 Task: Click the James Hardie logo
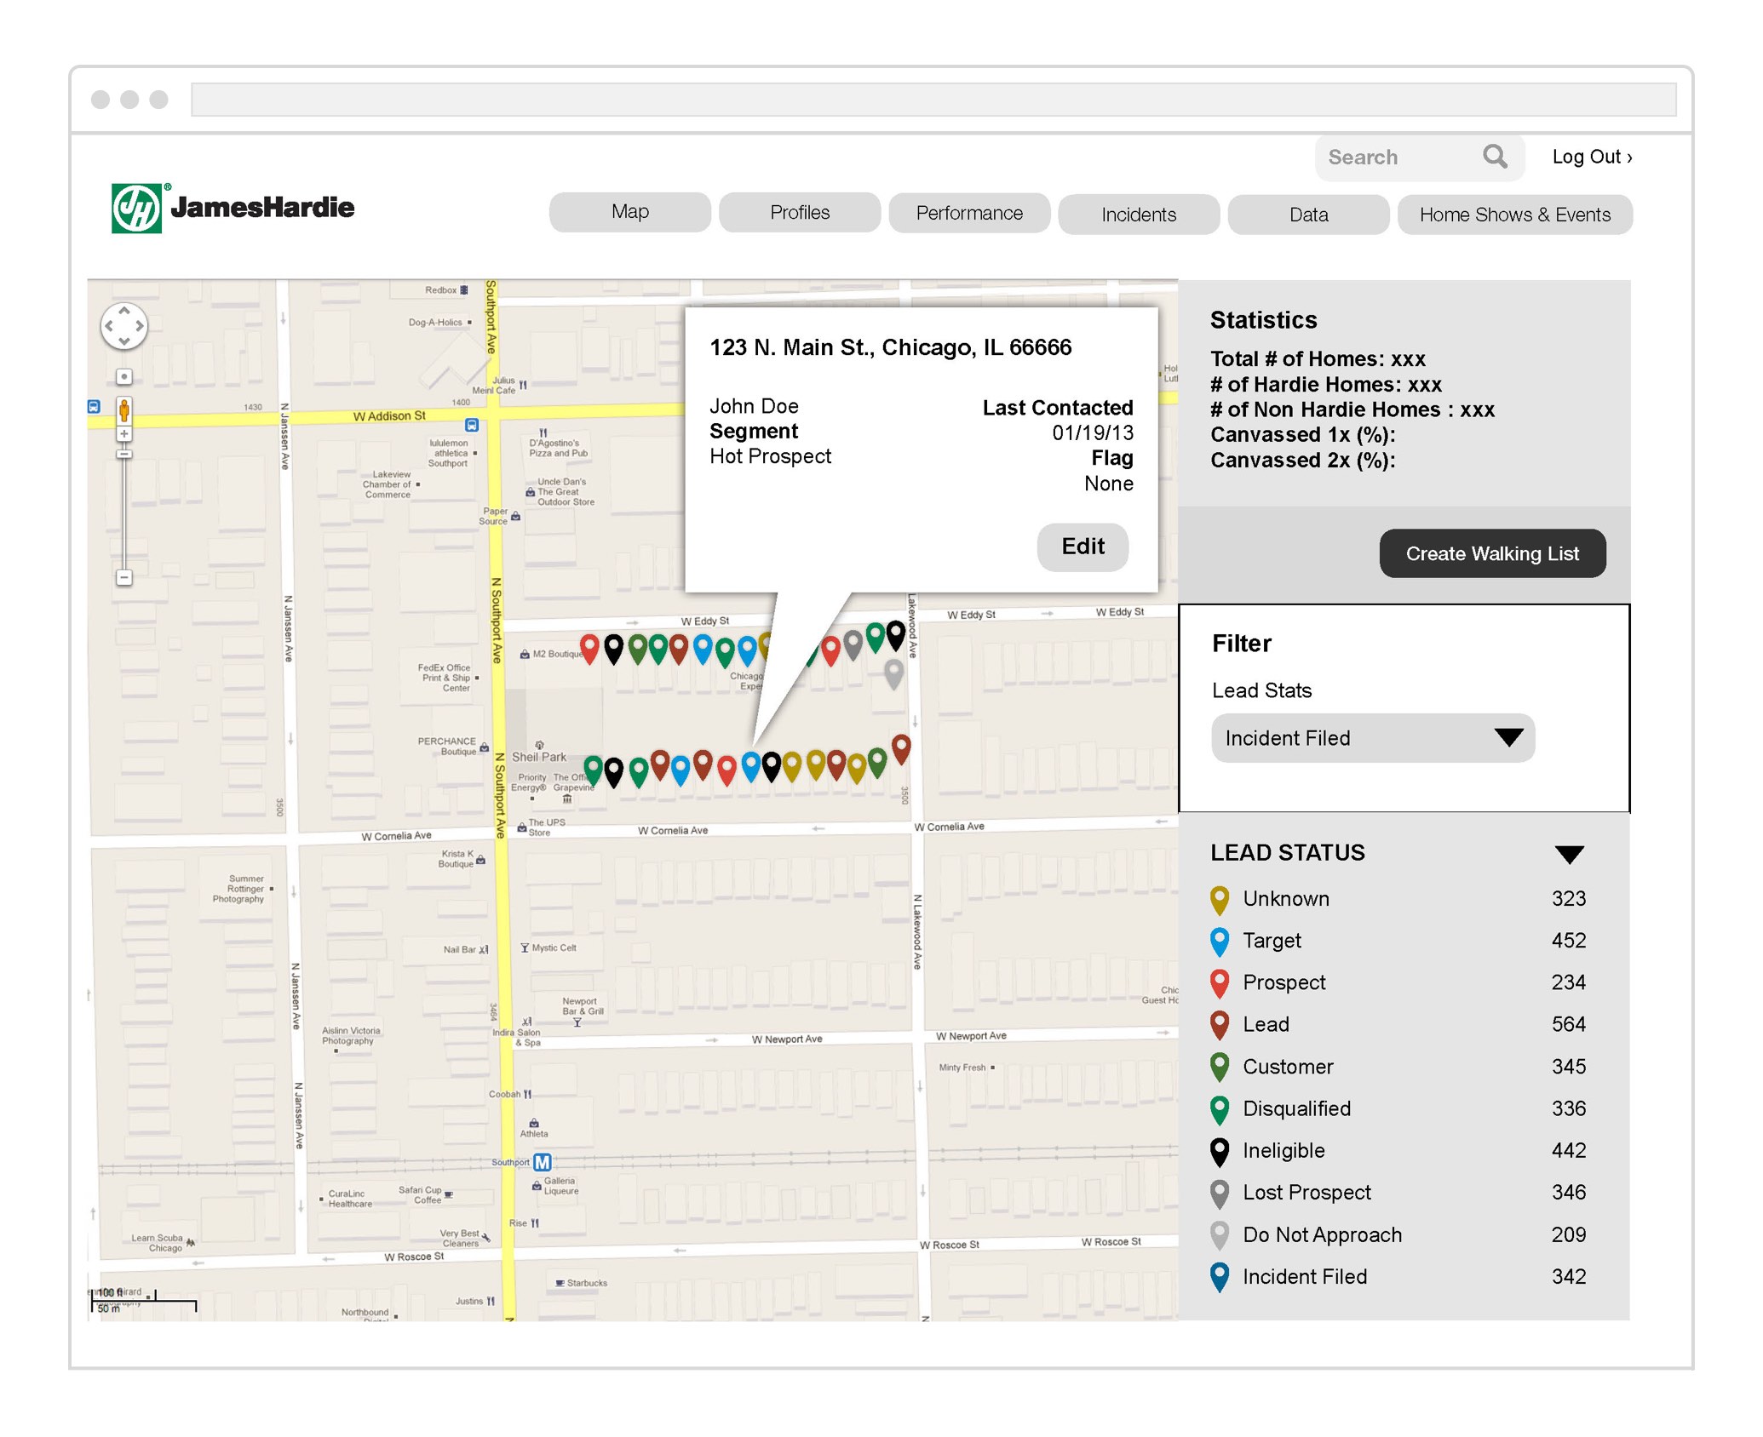coord(233,208)
